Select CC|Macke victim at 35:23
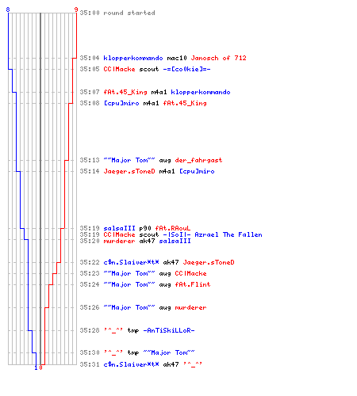 click(x=190, y=273)
